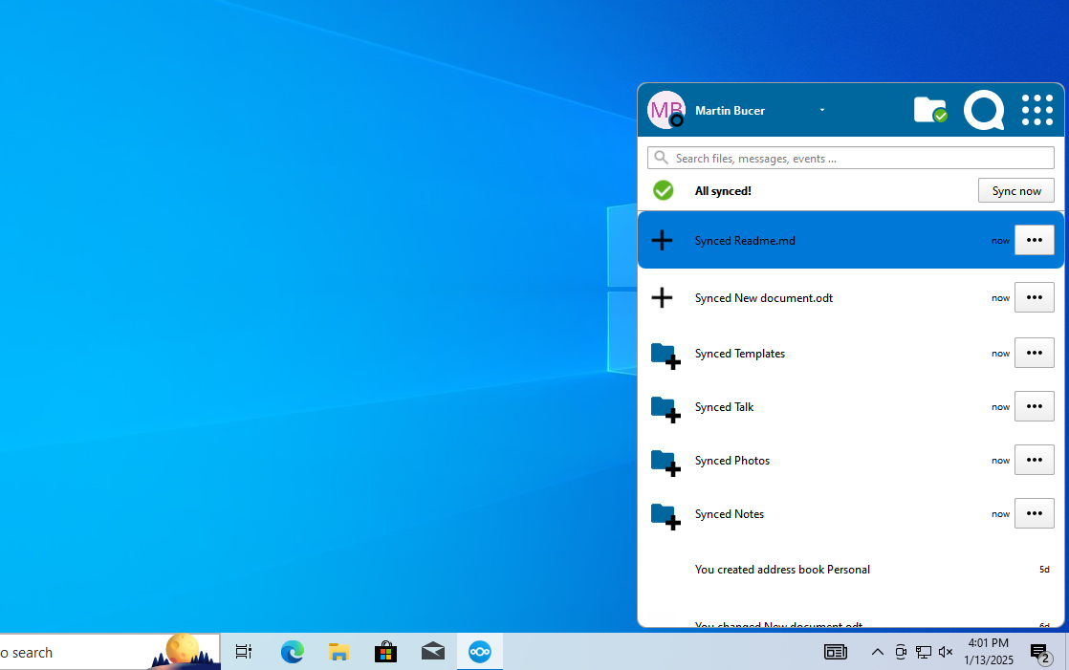Click the folder icon beside Synced Templates

tap(665, 356)
